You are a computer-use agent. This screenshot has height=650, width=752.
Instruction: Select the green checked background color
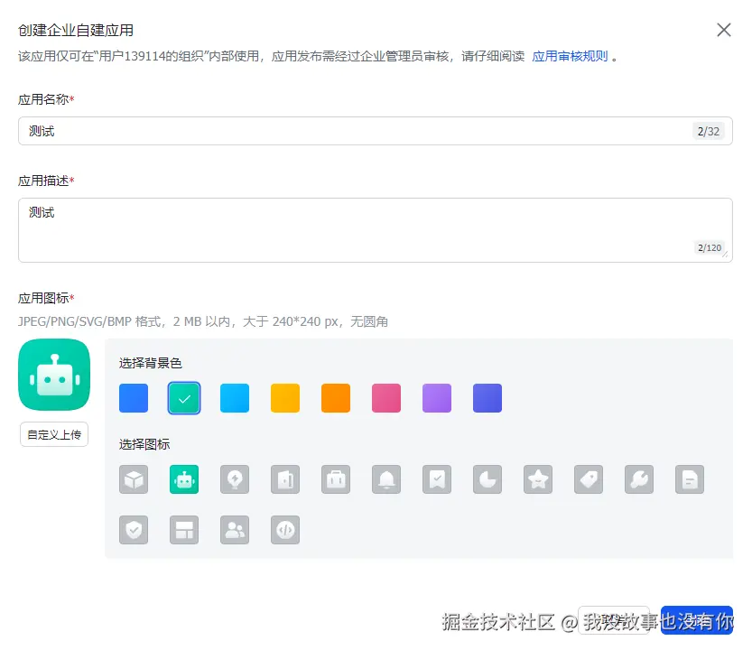click(184, 398)
